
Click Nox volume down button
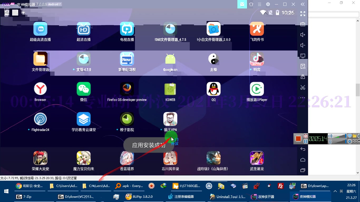303,45
